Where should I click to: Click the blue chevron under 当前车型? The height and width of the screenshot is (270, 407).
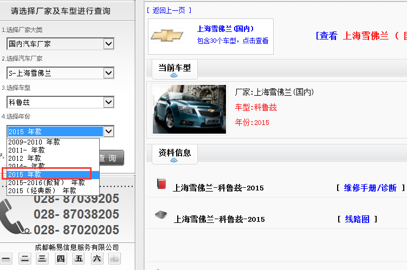point(174,75)
